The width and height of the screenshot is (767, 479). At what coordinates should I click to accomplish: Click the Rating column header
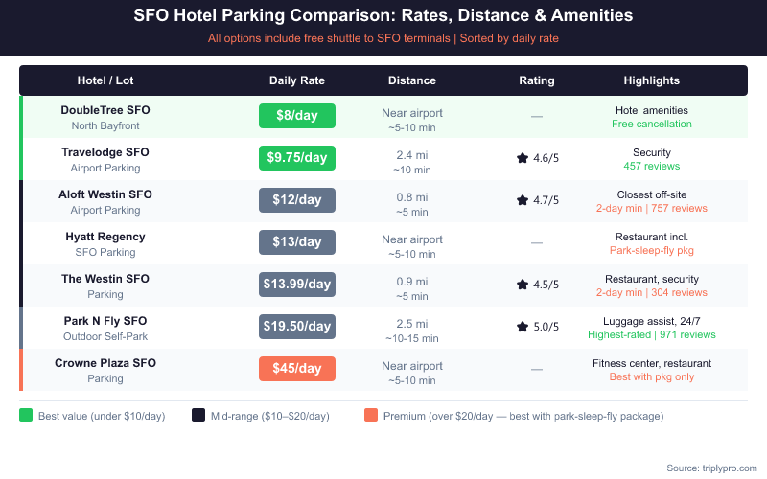536,80
